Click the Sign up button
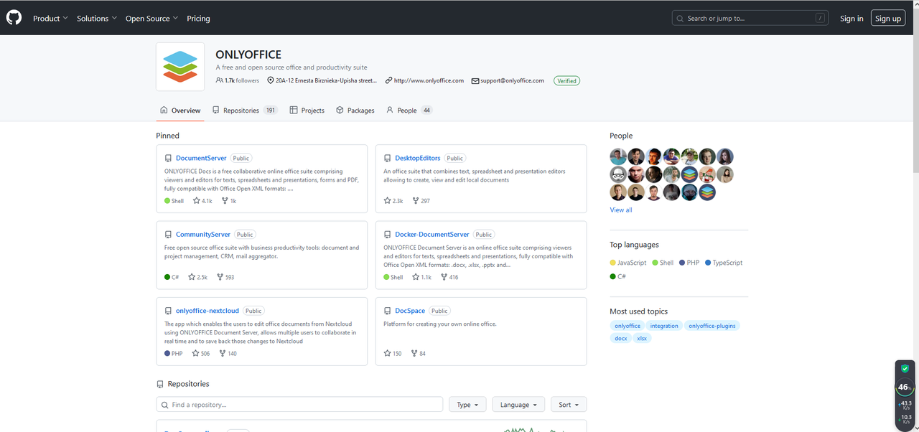 coord(888,18)
